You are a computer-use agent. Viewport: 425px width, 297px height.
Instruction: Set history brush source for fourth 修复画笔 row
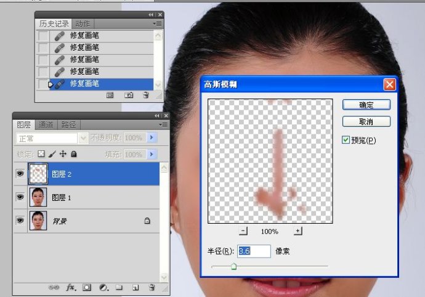click(x=43, y=71)
